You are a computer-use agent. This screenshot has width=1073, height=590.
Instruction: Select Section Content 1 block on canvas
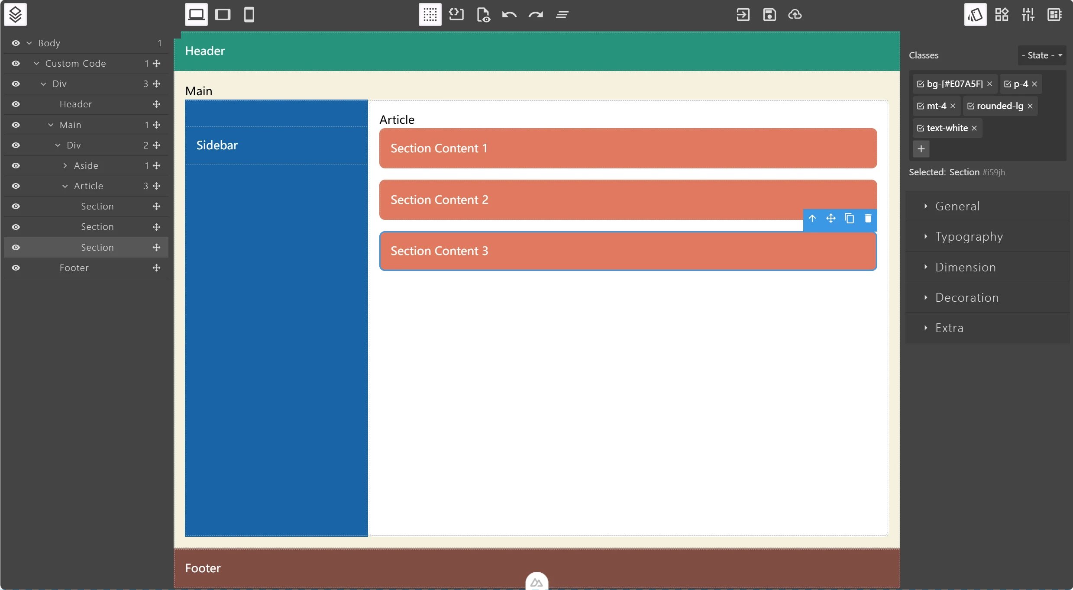click(628, 148)
